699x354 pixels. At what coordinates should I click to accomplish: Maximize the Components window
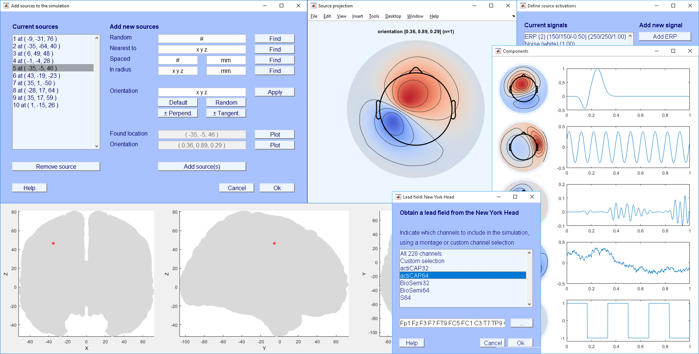pyautogui.click(x=673, y=51)
